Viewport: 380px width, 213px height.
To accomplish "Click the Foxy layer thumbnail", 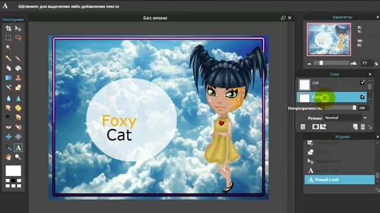I will (305, 98).
